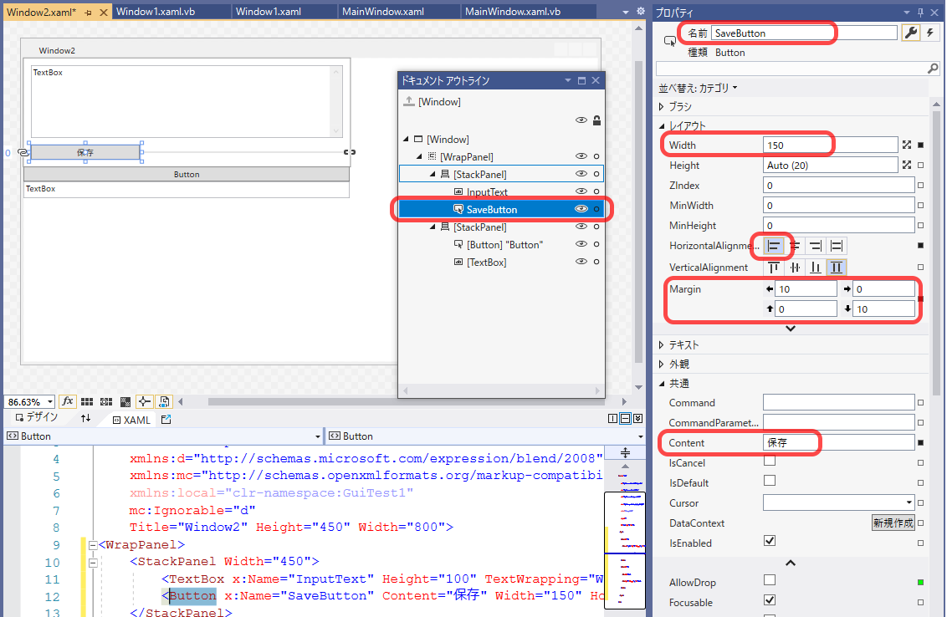This screenshot has height=617, width=947.
Task: Toggle visibility of SaveButton in outline
Action: tap(581, 209)
